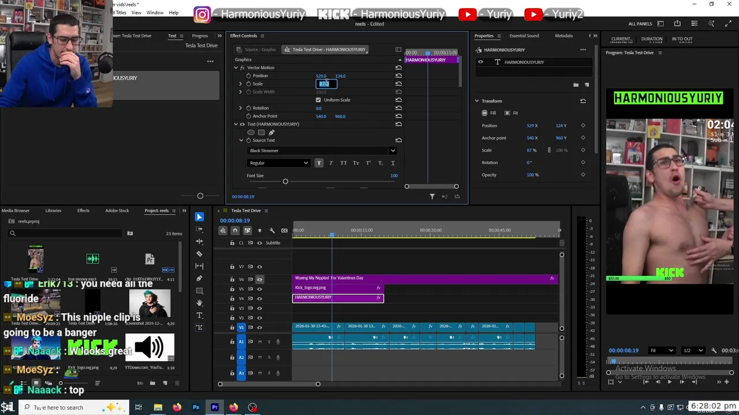Select Source · Graphic clip tab
This screenshot has height=415, width=739.
click(x=256, y=50)
